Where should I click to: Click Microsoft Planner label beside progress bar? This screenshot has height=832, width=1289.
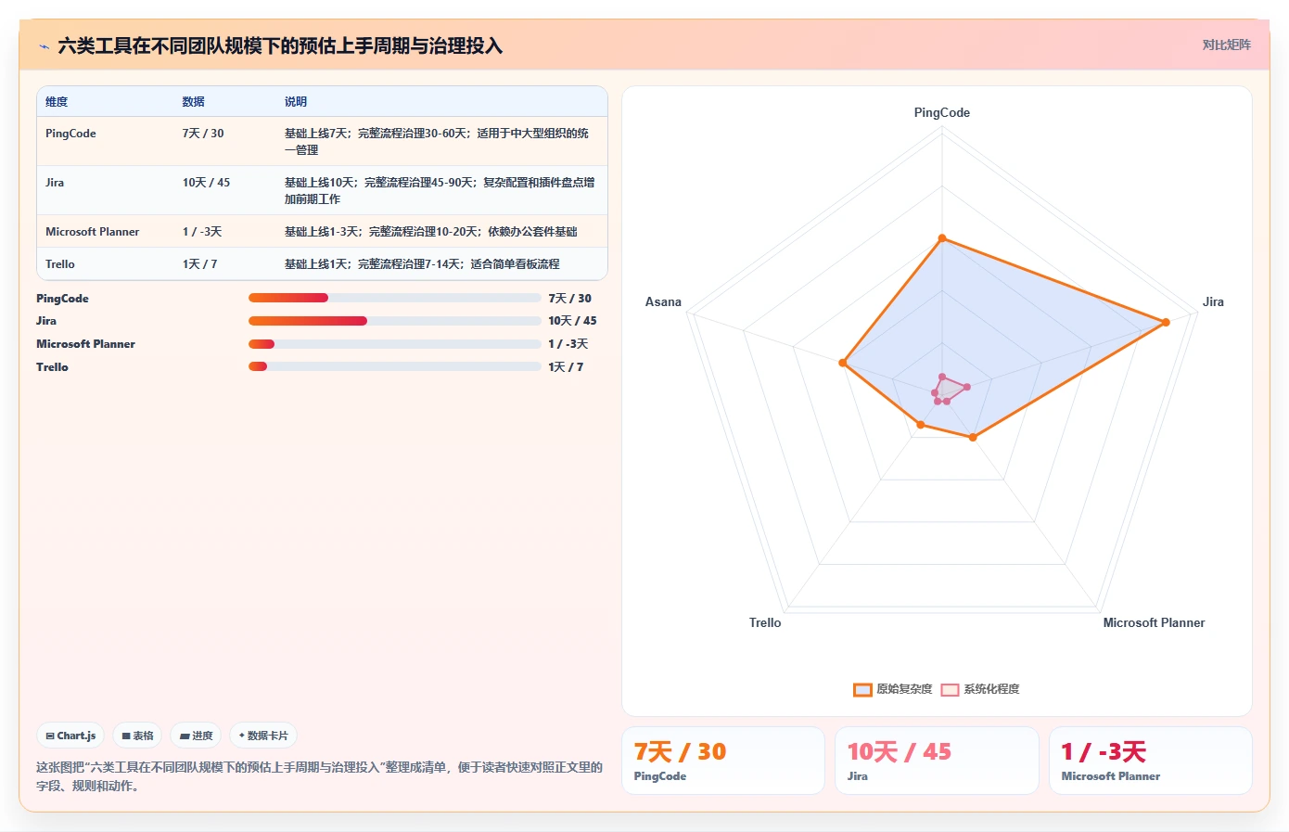85,344
